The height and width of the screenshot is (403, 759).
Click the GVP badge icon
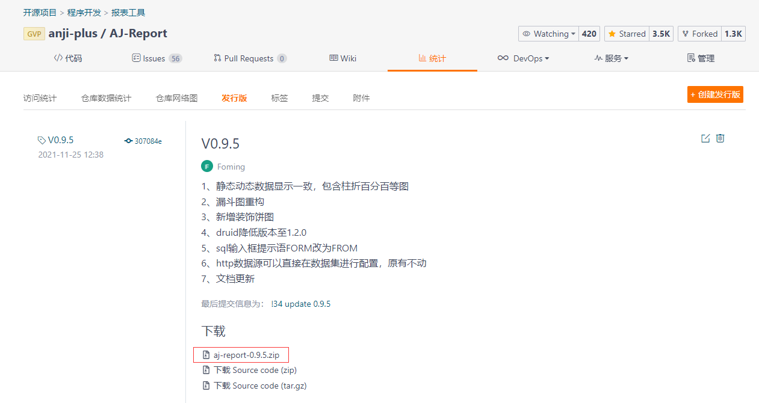coord(34,34)
